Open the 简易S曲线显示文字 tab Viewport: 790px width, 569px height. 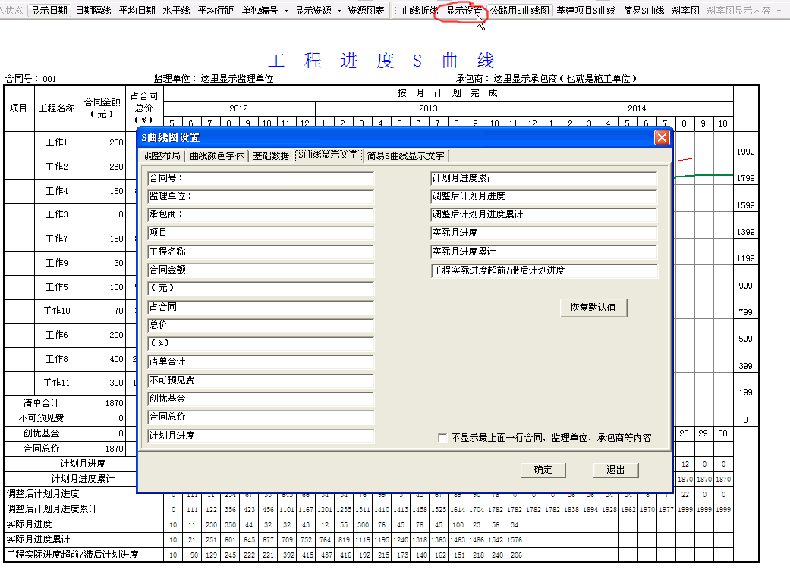click(405, 156)
